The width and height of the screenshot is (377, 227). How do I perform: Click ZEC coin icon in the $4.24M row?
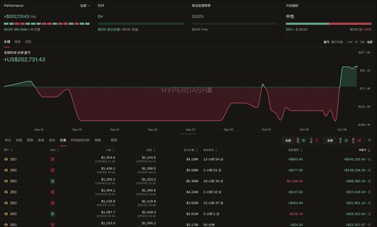point(6,192)
